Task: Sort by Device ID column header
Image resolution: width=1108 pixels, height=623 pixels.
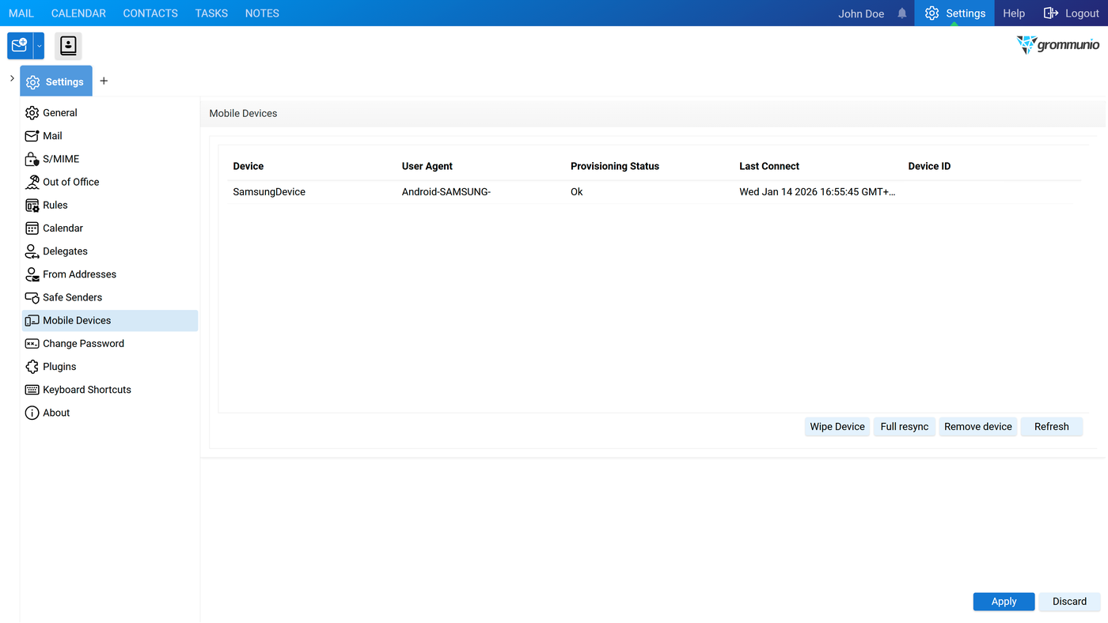Action: click(929, 166)
